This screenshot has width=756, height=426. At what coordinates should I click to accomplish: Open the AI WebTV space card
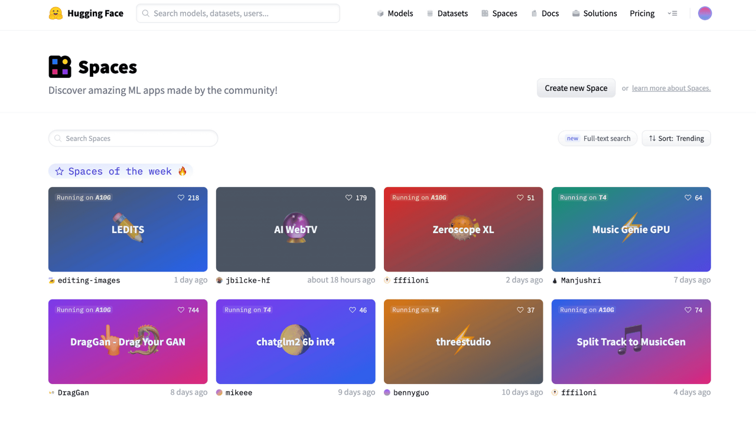295,230
